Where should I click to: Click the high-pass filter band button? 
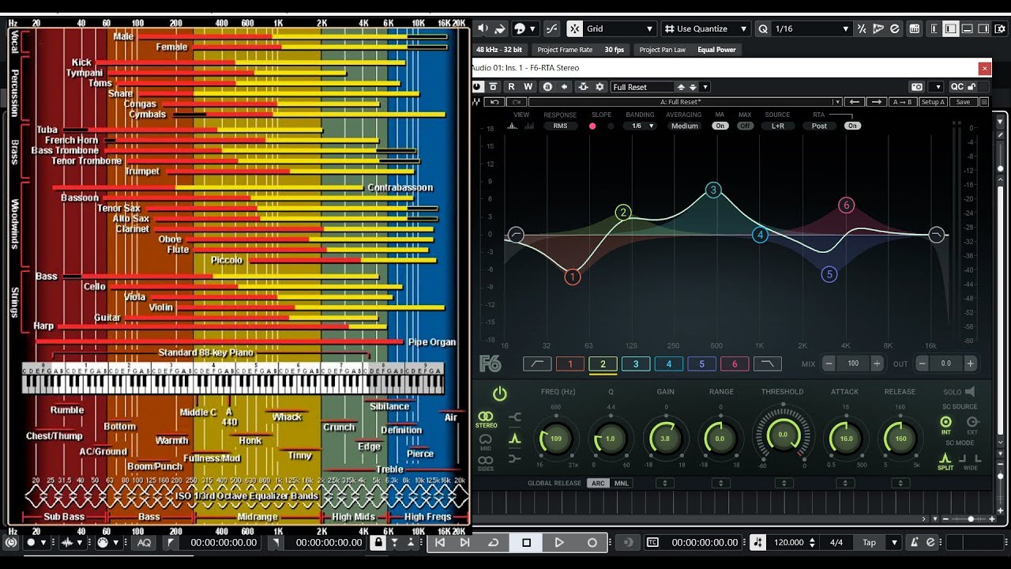pos(537,364)
